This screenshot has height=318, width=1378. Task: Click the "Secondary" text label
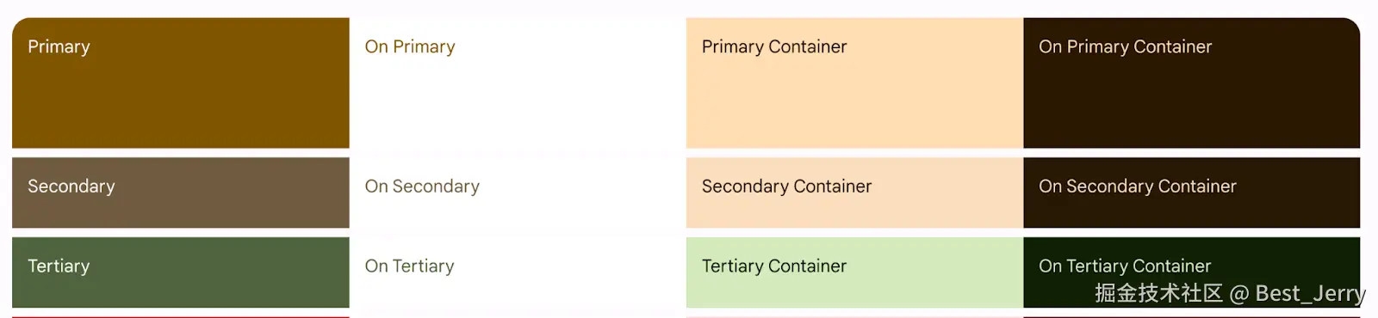pyautogui.click(x=71, y=187)
